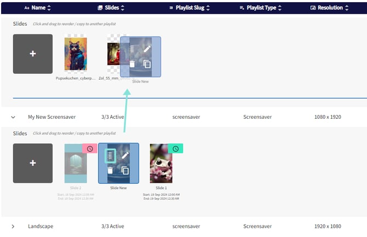The height and width of the screenshot is (237, 367).
Task: Select the Slide 1 frog thumbnail
Action: coord(161,163)
